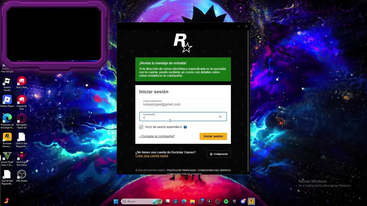Focus the Correo electrónico field
Viewport: 367px width, 206px height.
click(x=183, y=103)
